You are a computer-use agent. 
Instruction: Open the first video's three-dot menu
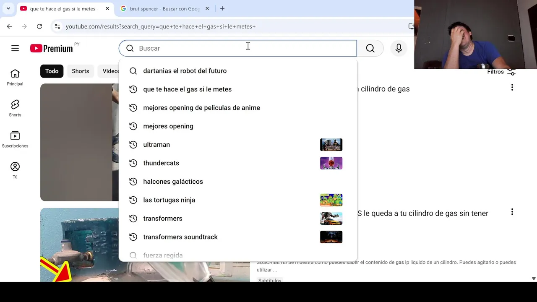click(512, 87)
